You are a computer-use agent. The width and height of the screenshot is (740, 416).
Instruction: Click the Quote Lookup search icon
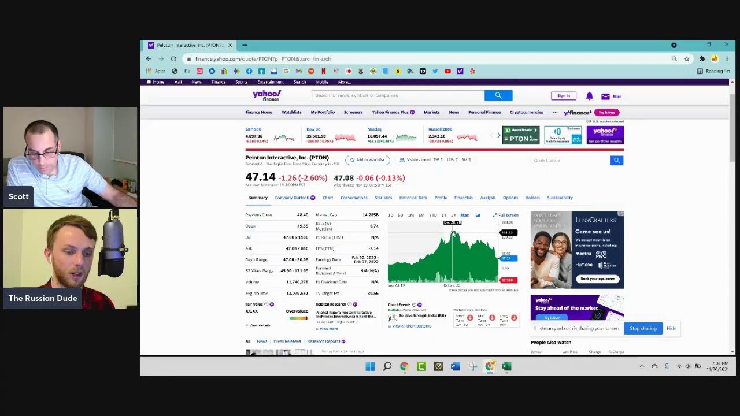[617, 160]
